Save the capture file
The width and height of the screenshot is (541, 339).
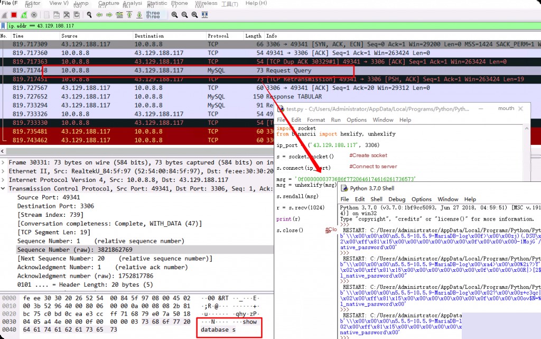point(57,15)
